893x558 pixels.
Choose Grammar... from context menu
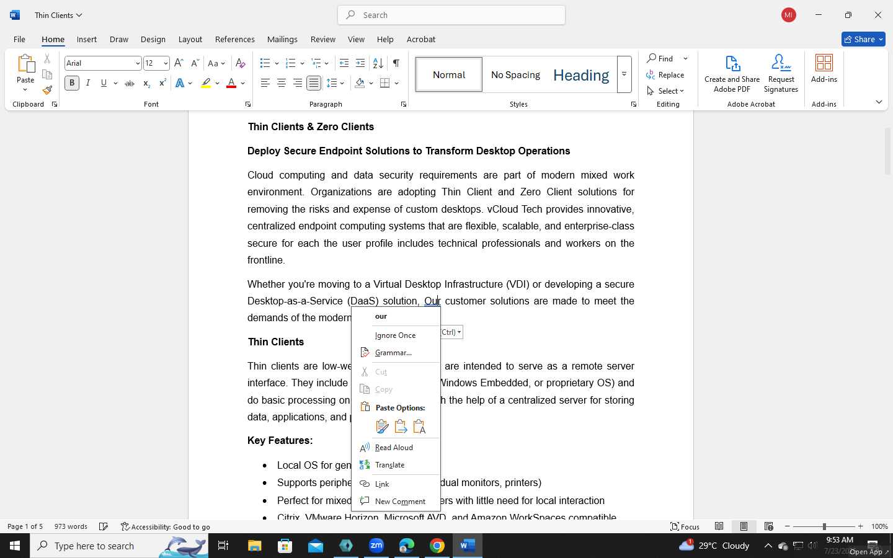(396, 353)
